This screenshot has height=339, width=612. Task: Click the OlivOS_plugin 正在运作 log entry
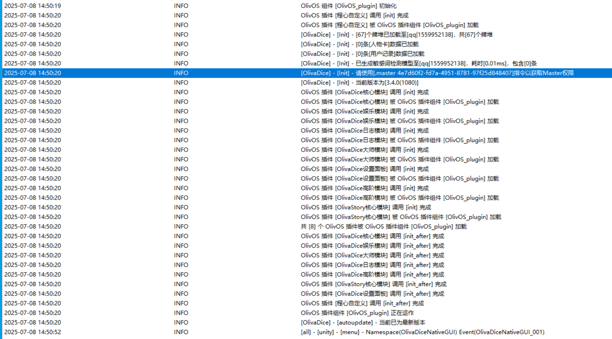click(x=357, y=313)
